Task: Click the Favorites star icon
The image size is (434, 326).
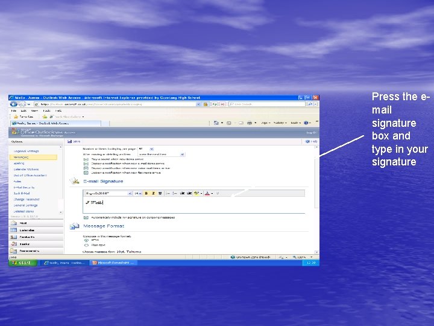Action: click(x=16, y=117)
